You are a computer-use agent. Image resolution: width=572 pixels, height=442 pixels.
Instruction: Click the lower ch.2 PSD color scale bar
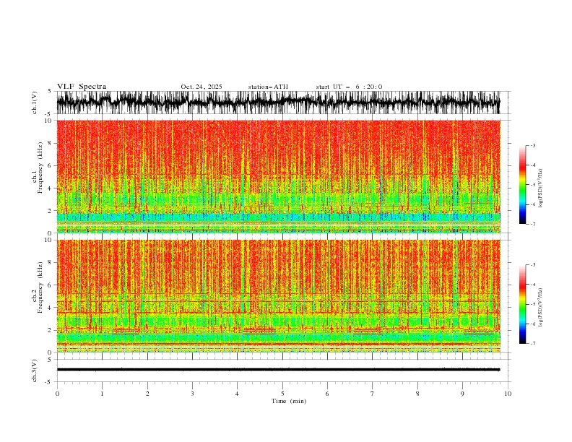522,304
